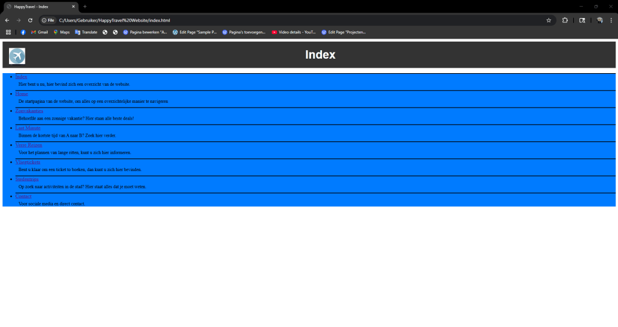Viewport: 618px width, 327px height.
Task: Open the apps grid in bookmarks bar
Action: click(8, 32)
